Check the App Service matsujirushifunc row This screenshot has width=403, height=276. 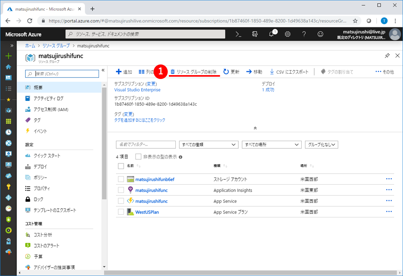click(121, 201)
